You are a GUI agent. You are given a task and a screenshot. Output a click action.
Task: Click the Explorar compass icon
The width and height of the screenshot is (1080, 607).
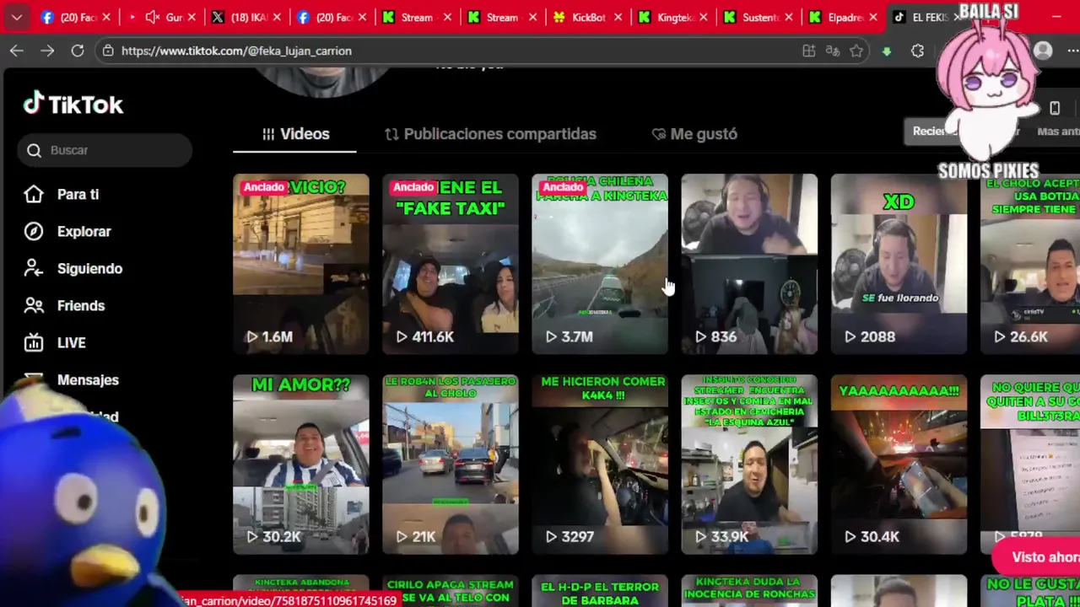click(34, 231)
